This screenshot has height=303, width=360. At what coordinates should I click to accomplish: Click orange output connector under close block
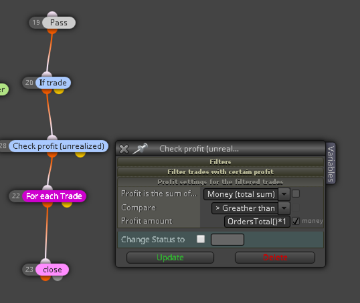[x=46, y=278]
